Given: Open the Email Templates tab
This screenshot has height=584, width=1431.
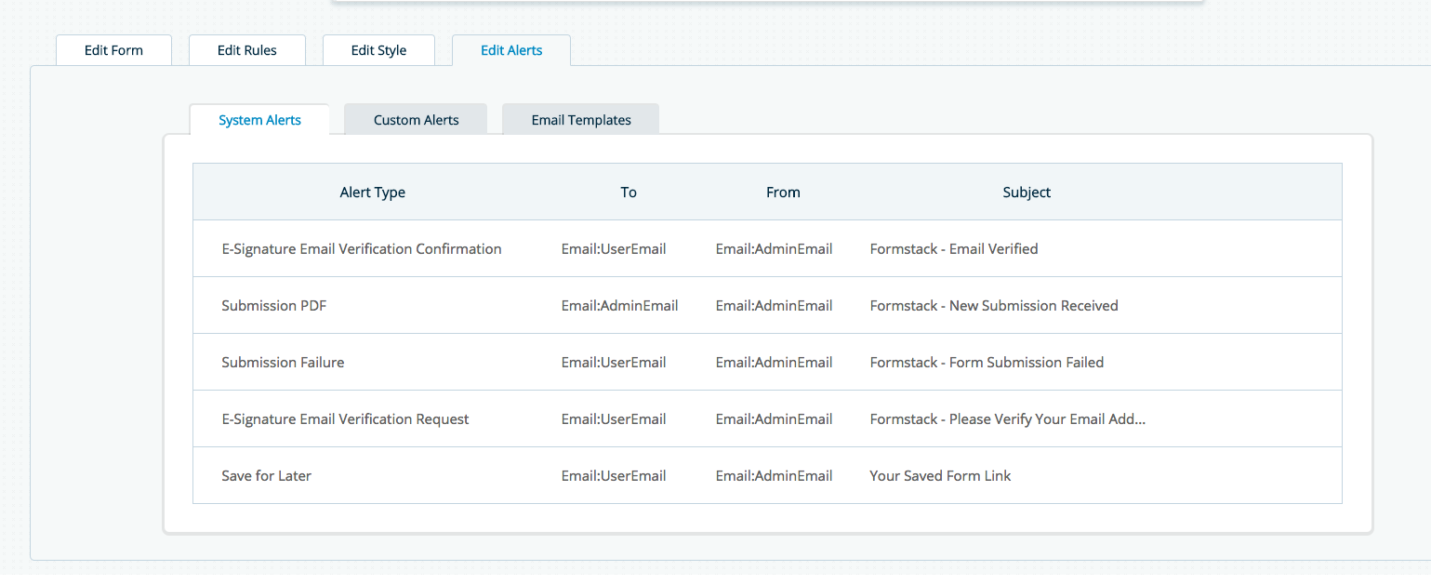Looking at the screenshot, I should coord(581,120).
